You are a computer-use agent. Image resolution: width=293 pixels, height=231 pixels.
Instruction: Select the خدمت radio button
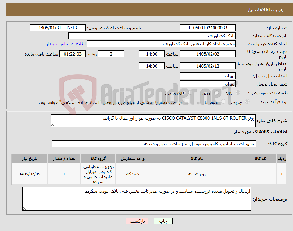coord(217,93)
